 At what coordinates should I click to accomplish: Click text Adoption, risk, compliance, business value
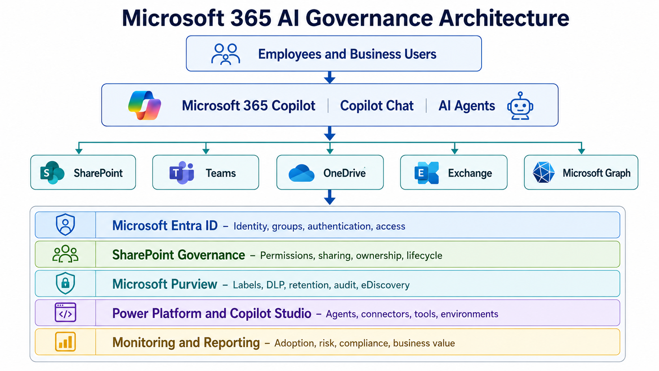[365, 343]
